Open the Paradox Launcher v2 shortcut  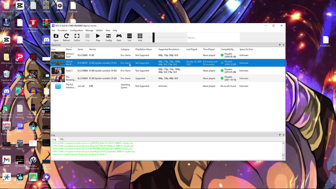pyautogui.click(x=33, y=163)
